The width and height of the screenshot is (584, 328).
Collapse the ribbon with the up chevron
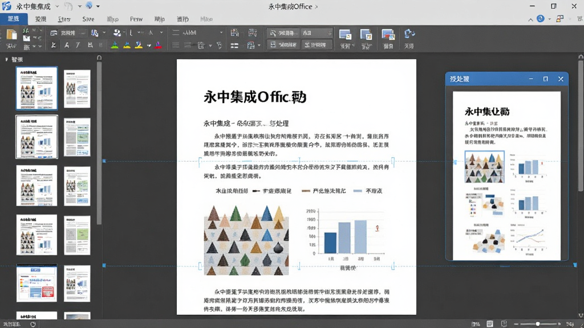pos(530,19)
